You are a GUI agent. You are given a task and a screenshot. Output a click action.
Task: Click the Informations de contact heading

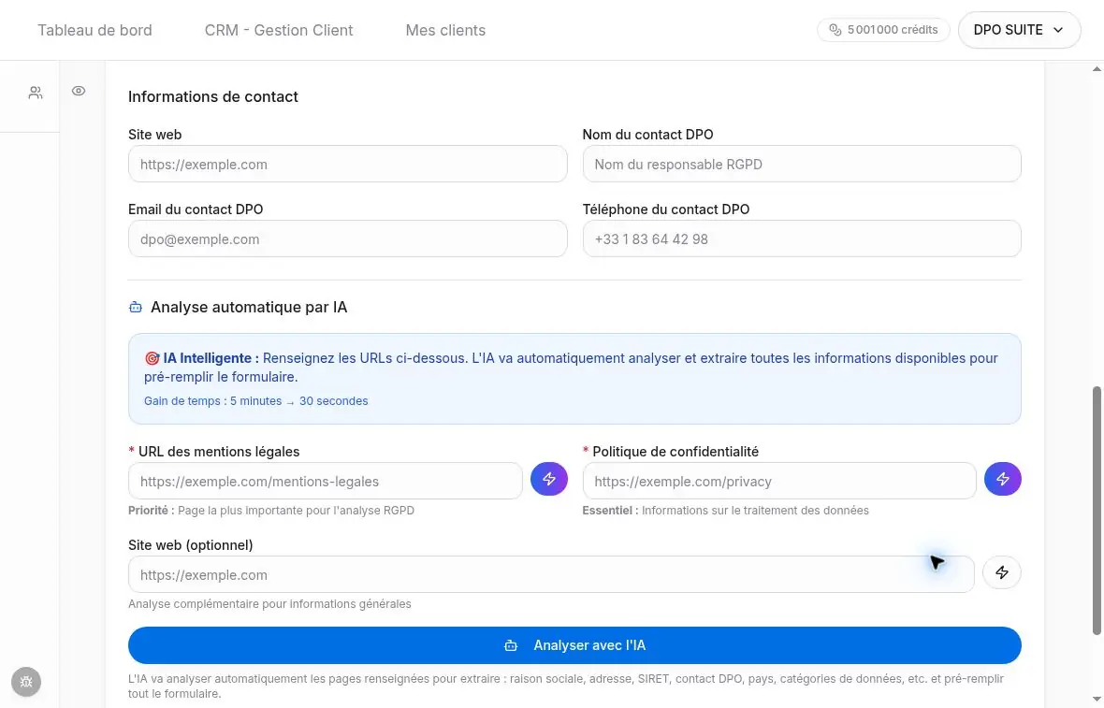(212, 96)
